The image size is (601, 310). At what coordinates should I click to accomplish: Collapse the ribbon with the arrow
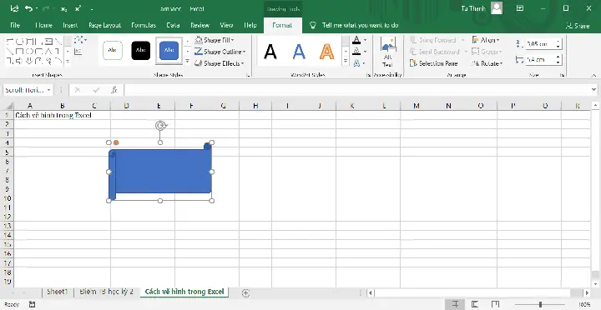point(594,75)
